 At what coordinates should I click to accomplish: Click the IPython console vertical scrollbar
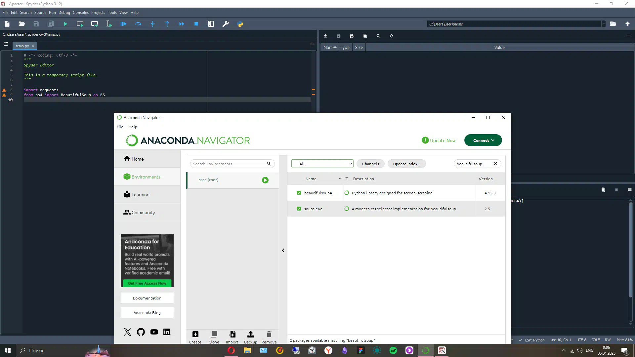coord(630,250)
